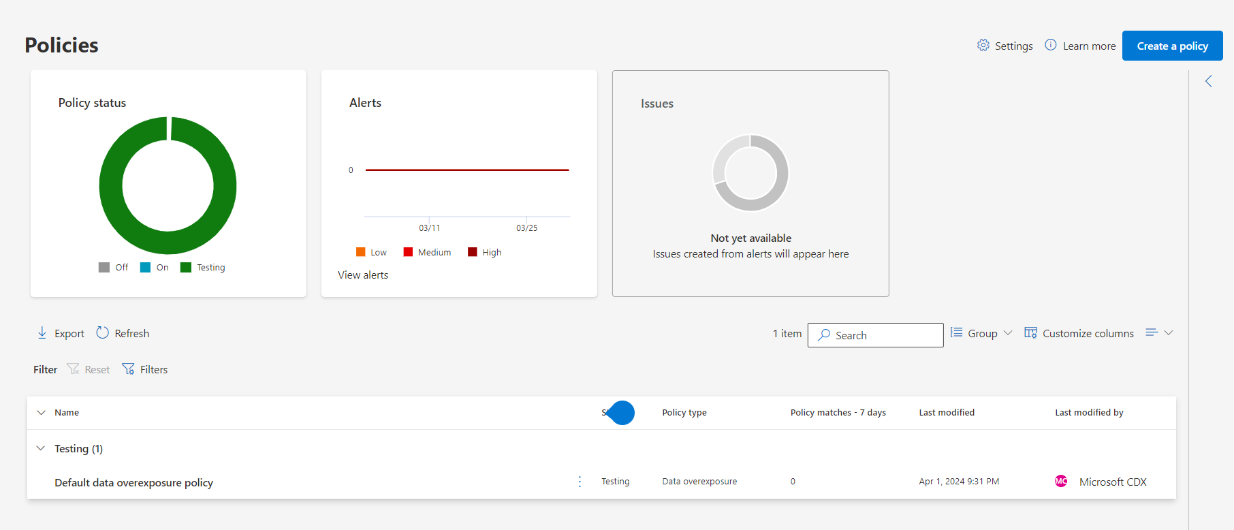The width and height of the screenshot is (1234, 530).
Task: Toggle the Testing legend item
Action: tap(203, 267)
